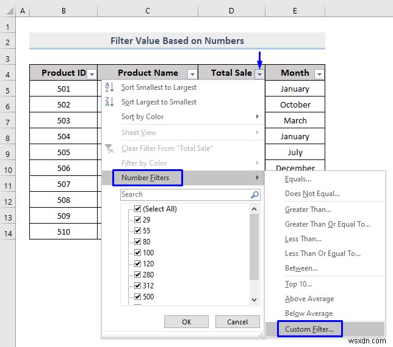The width and height of the screenshot is (393, 347).
Task: Click the OK button in filter menu
Action: click(x=186, y=322)
